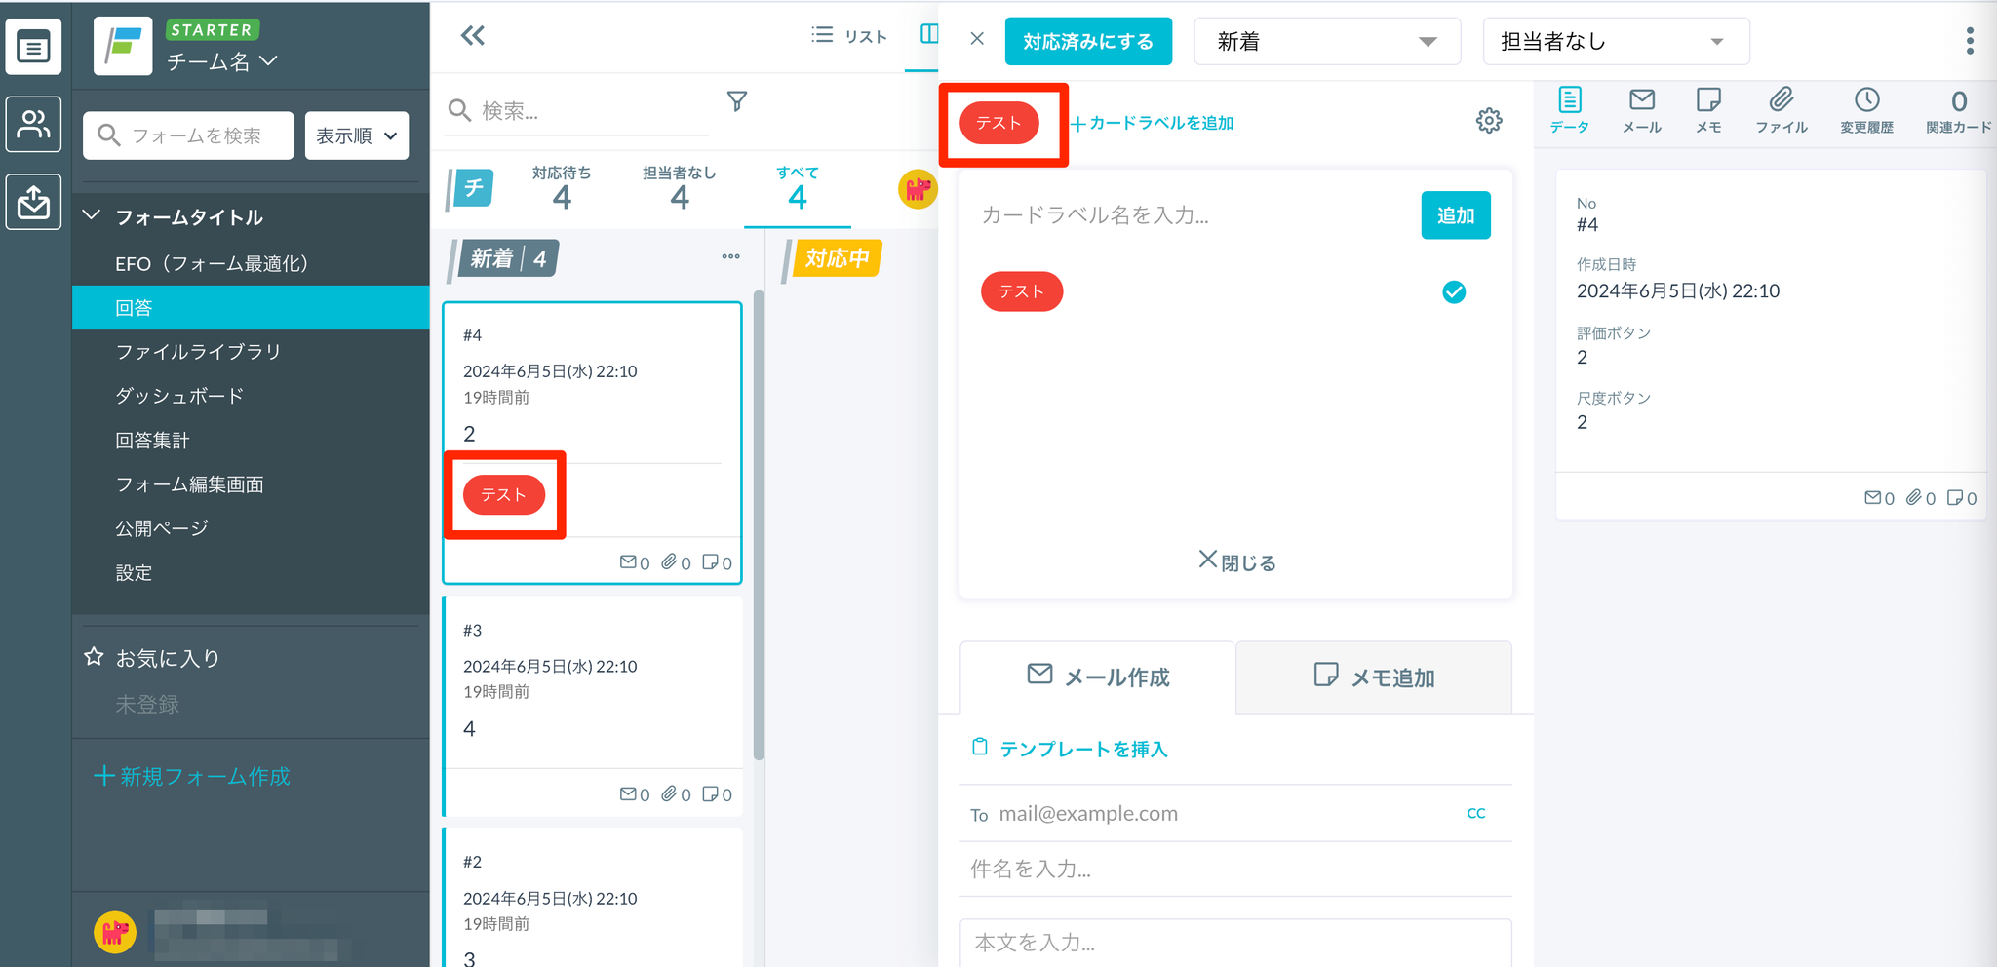Open the forms icon in left rail
Screen dimensions: 1997x967
coord(34,47)
